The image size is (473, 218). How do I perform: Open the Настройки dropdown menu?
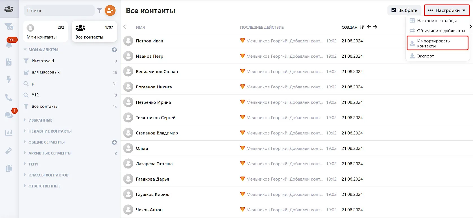447,10
